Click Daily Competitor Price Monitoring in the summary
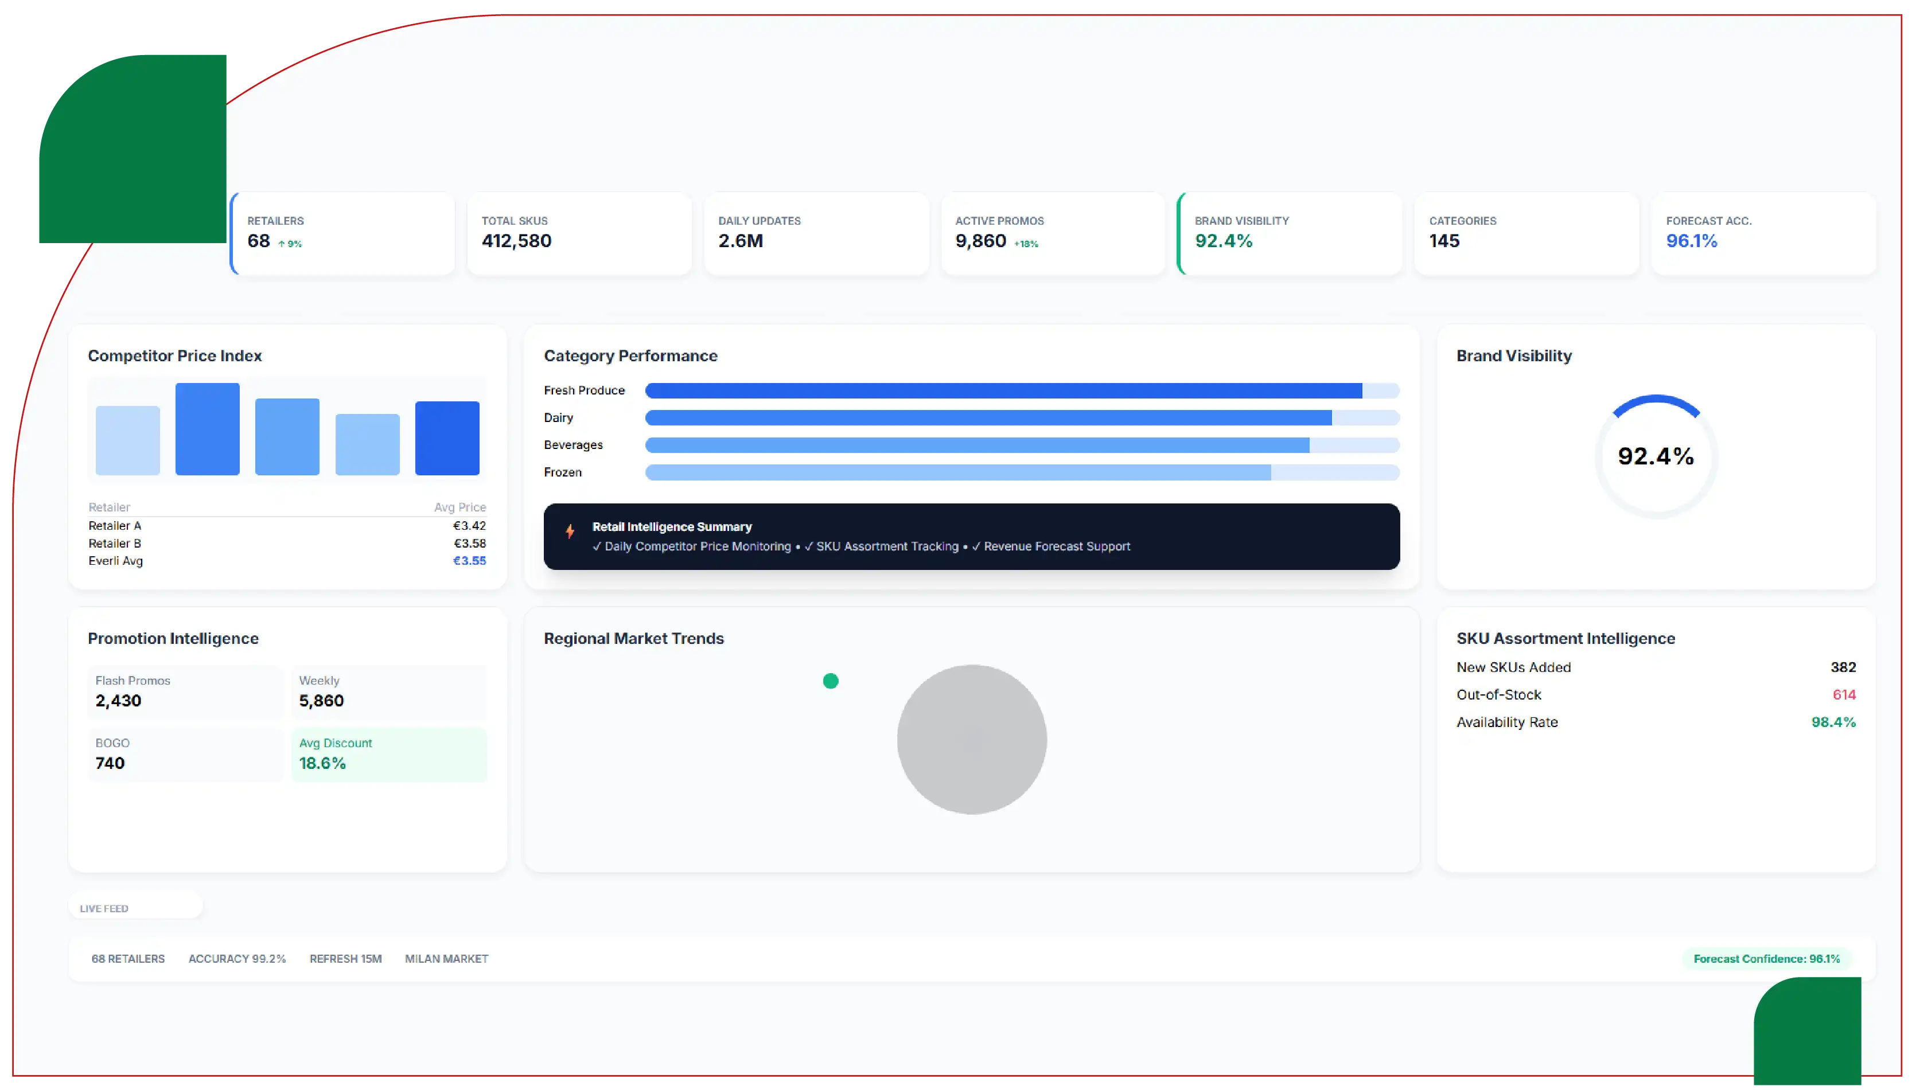 697,546
